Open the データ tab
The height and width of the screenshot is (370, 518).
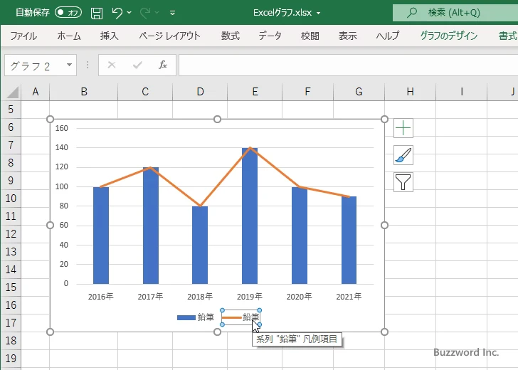(x=270, y=36)
